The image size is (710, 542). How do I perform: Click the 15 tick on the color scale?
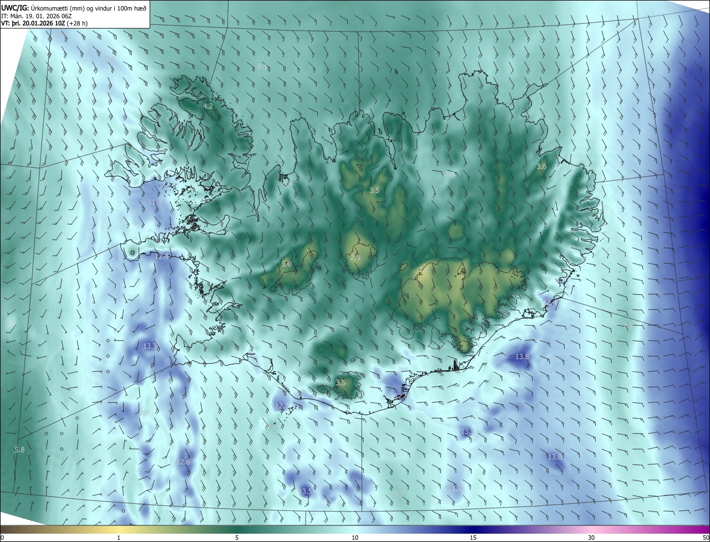(x=473, y=538)
